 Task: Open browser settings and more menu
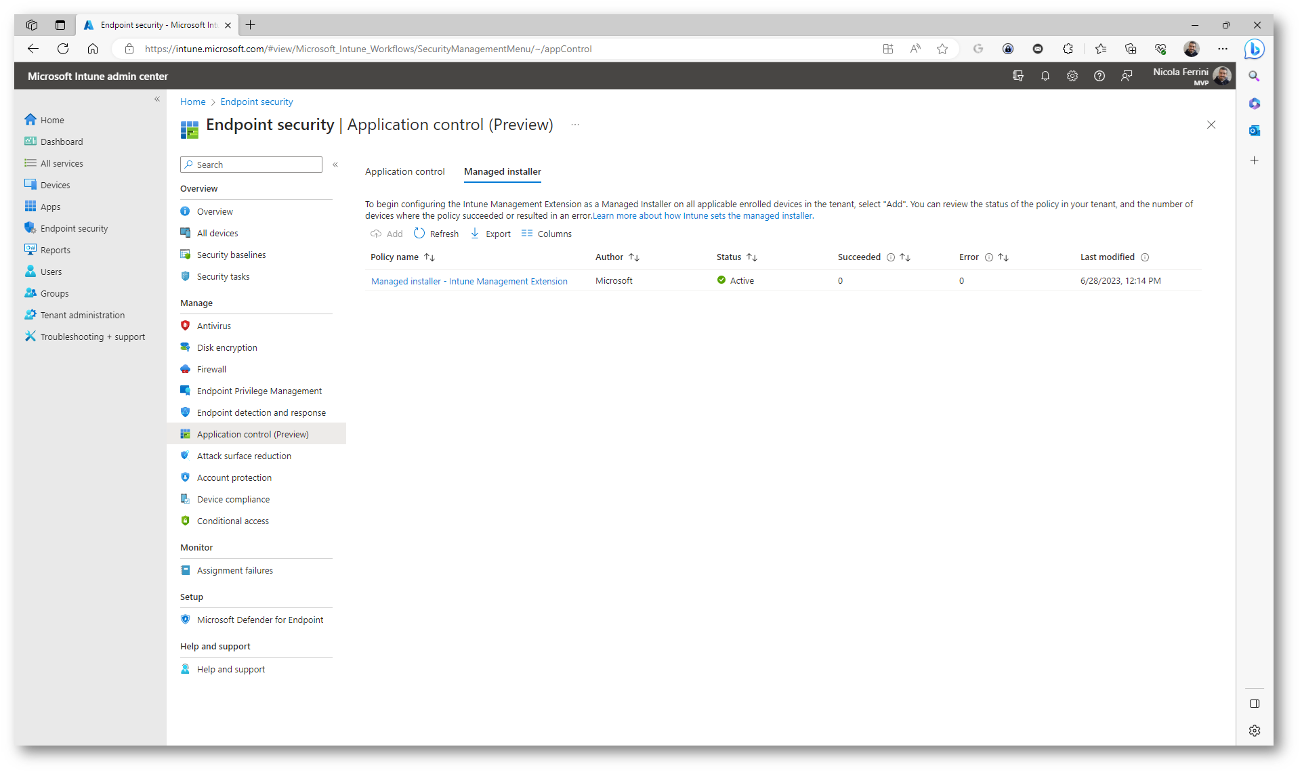1223,49
